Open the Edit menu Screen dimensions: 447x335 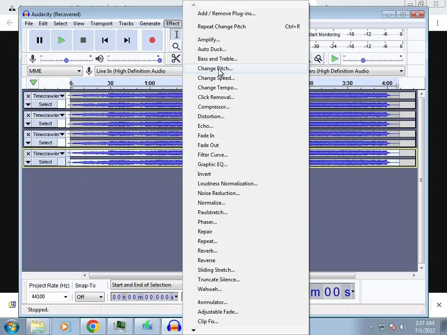point(43,24)
